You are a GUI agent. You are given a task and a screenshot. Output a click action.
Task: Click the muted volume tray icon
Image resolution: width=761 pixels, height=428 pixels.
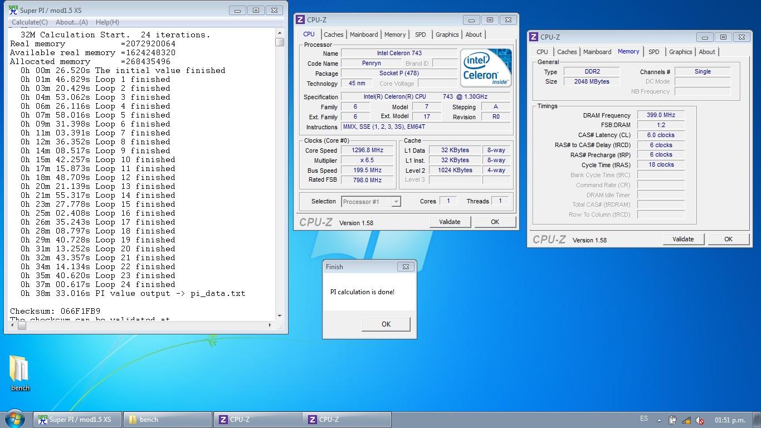click(700, 420)
